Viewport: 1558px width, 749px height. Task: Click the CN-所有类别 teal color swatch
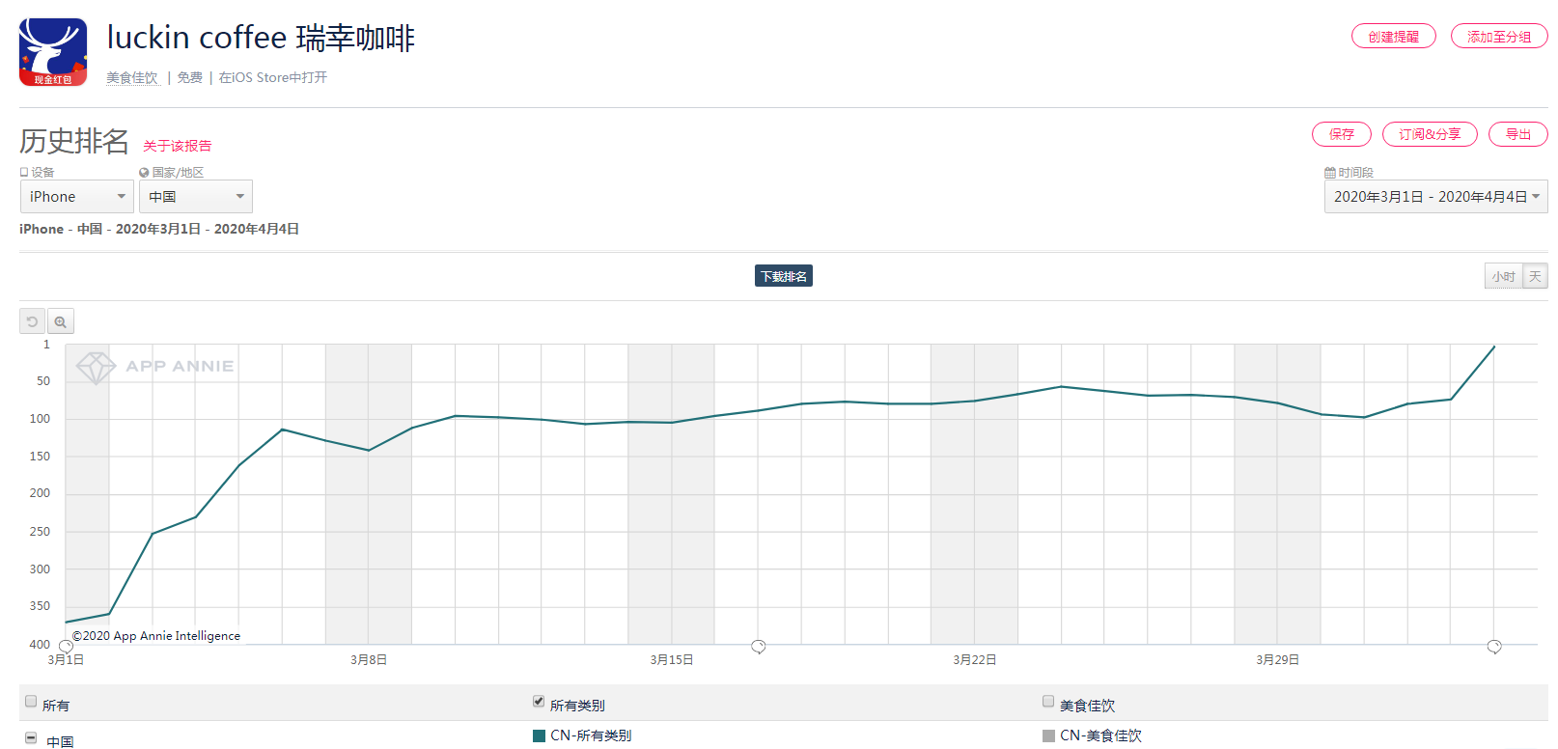(x=539, y=736)
